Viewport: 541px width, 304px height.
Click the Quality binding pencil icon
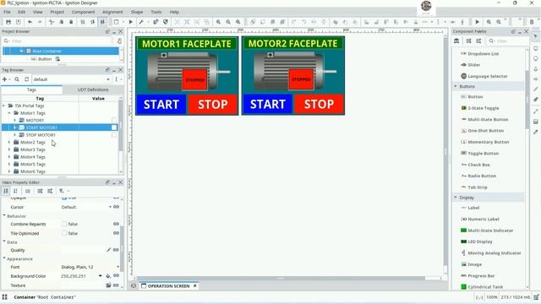coord(109,250)
